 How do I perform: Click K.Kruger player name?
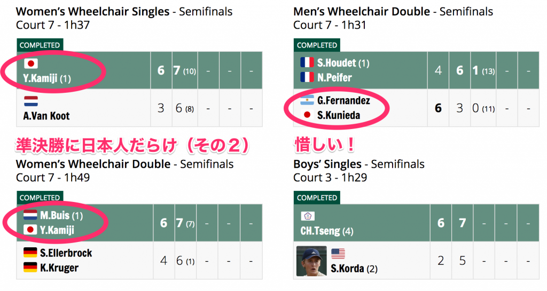[59, 268]
